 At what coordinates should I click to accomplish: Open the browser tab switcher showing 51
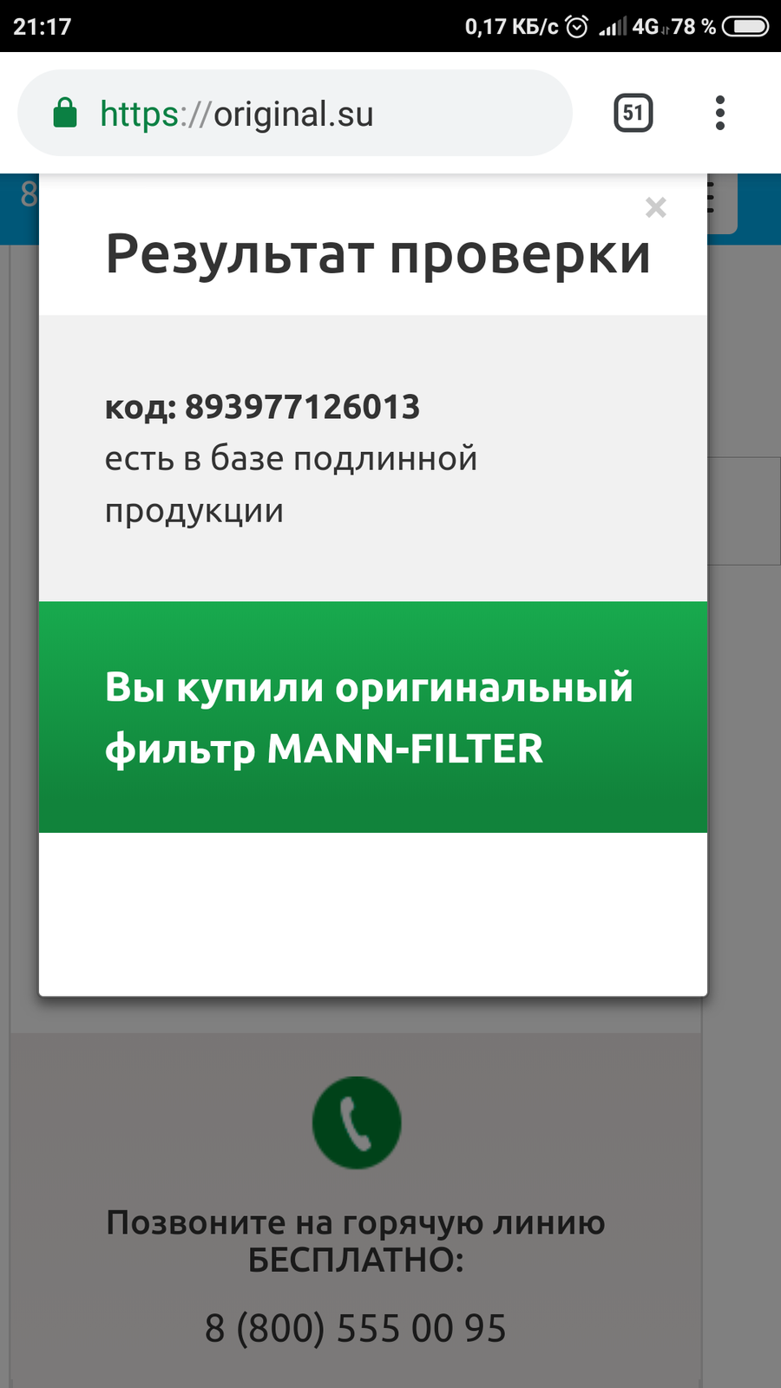(x=633, y=113)
